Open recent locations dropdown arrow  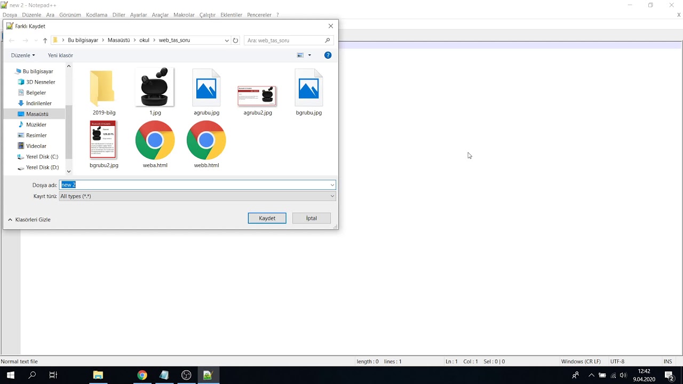pyautogui.click(x=36, y=41)
